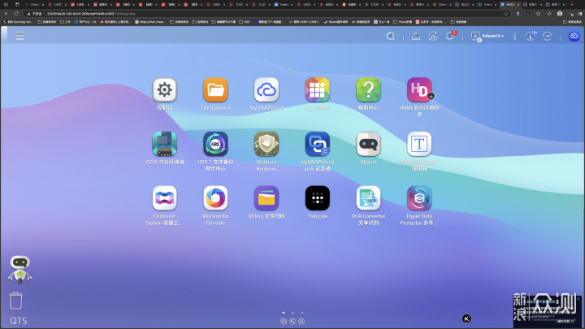Click the middle small icon in bottom center row
This screenshot has width=585, height=329.
pos(292,321)
